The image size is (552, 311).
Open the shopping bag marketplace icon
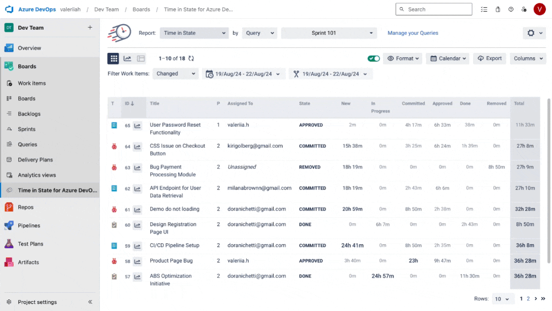498,9
